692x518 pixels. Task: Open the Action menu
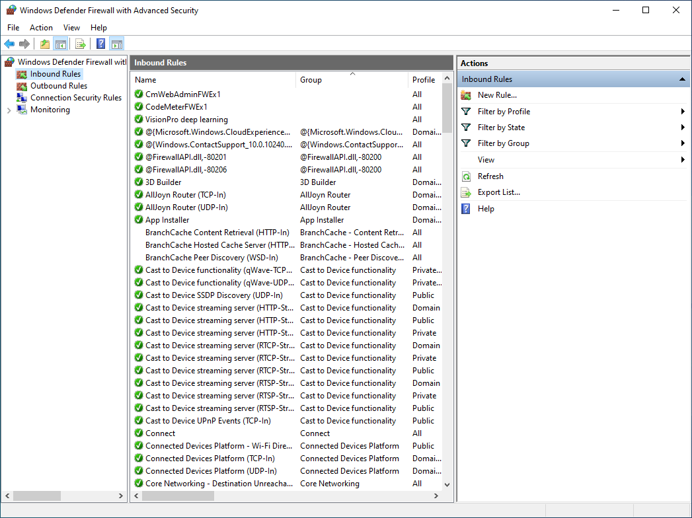[x=41, y=28]
